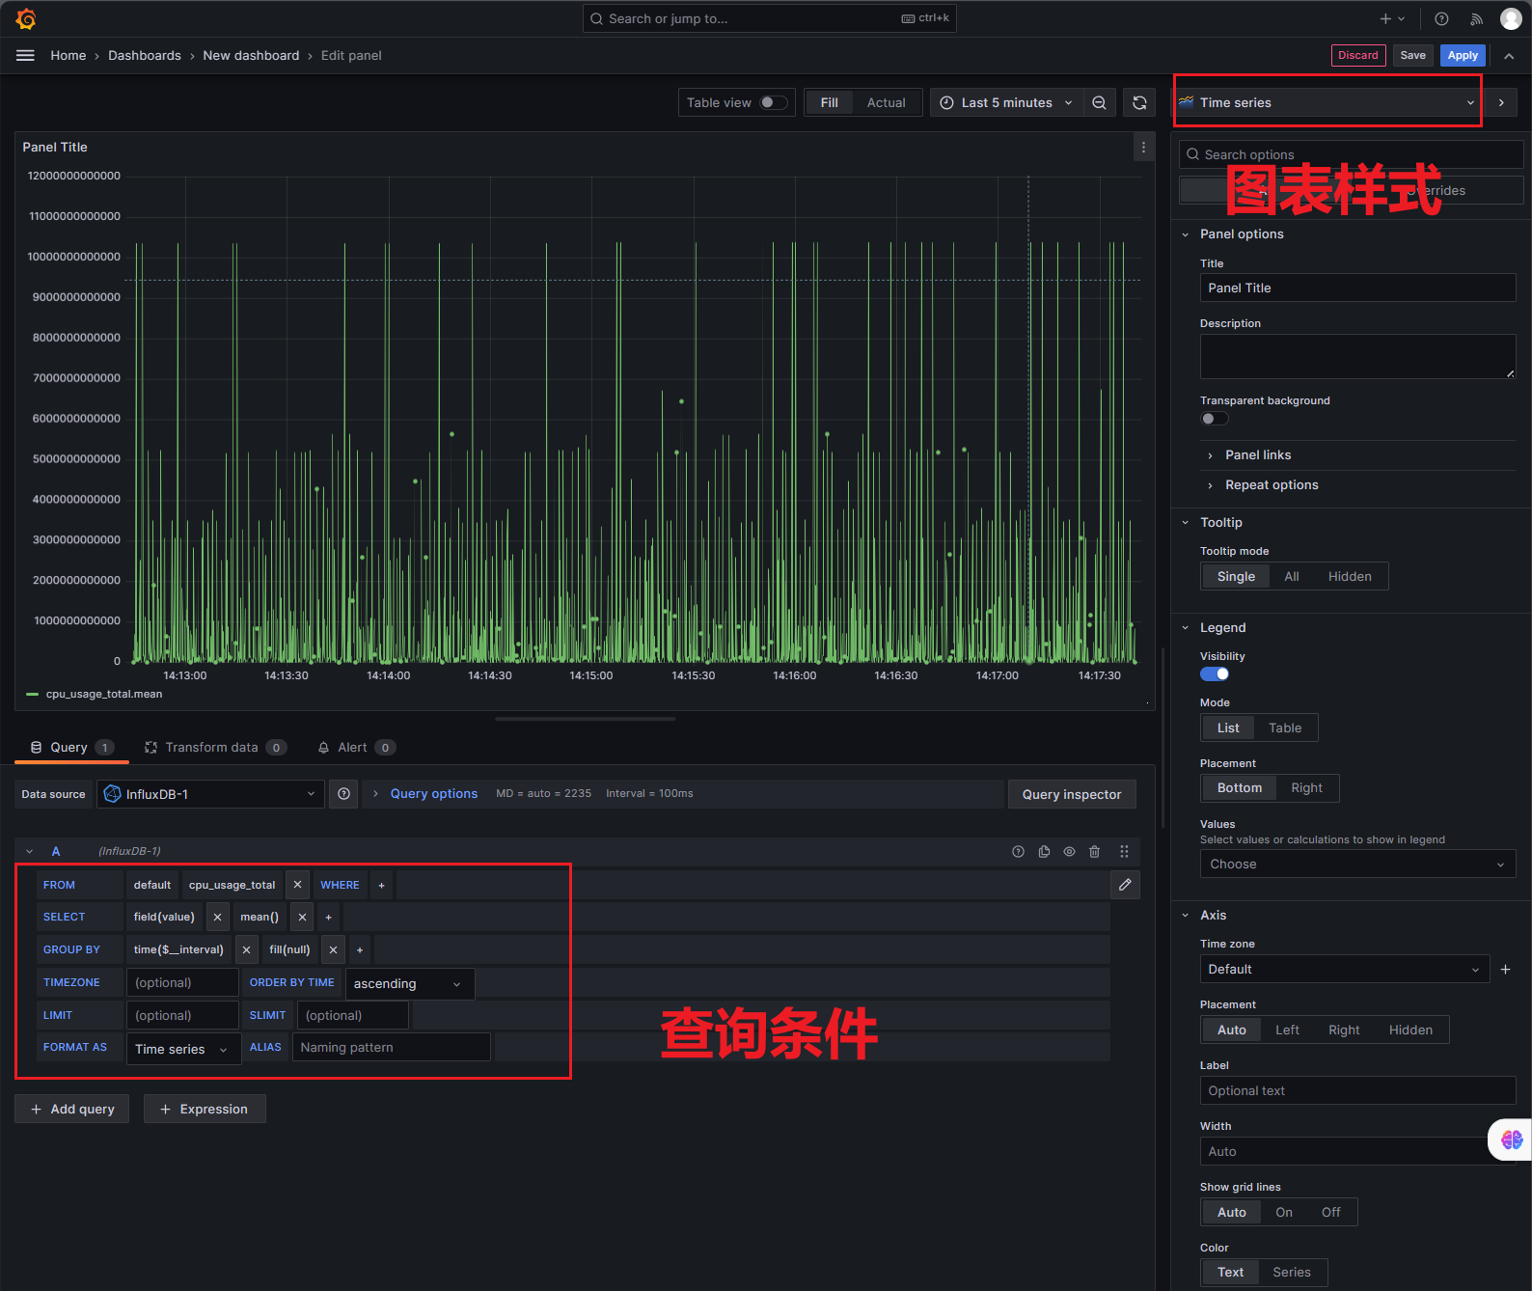Screen dimensions: 1532x1291
Task: Add a WHERE condition plus
Action: tap(381, 885)
